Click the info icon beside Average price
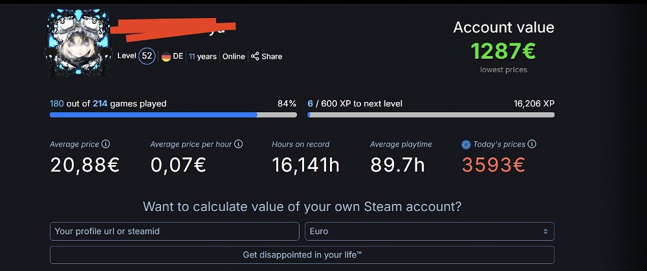The height and width of the screenshot is (271, 647). (x=105, y=144)
